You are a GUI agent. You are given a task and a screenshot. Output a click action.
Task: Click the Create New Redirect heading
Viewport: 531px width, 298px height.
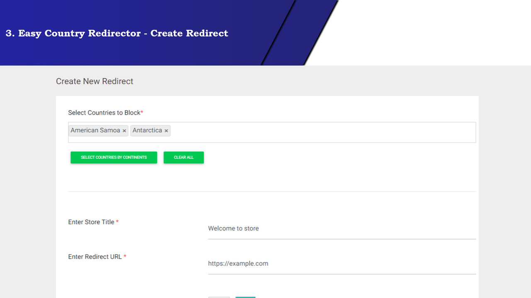[95, 81]
